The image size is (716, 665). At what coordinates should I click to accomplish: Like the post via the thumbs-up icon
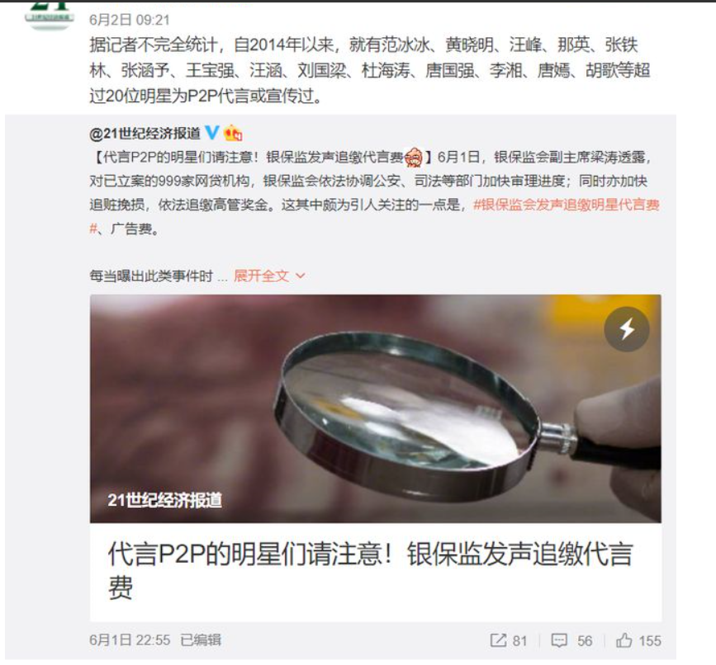click(x=624, y=640)
